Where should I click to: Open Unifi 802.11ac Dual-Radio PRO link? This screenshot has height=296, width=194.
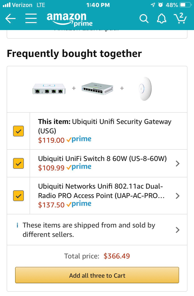101,191
